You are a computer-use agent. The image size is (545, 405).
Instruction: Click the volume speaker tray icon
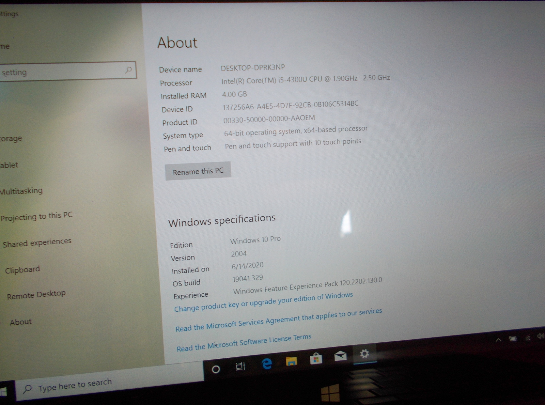click(x=540, y=336)
